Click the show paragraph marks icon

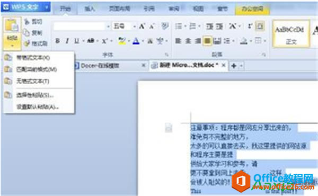pyautogui.click(x=250, y=26)
